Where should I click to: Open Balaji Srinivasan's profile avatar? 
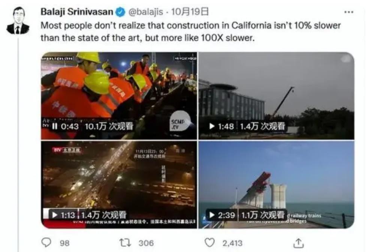(x=18, y=21)
